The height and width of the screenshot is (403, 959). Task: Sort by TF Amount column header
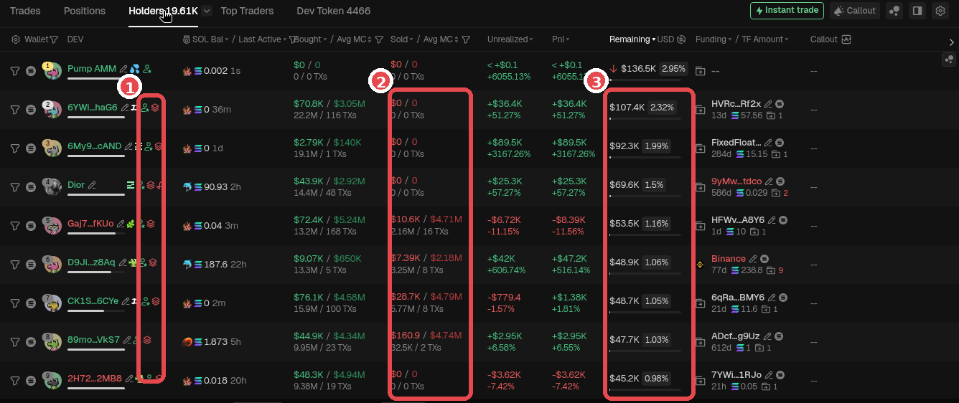click(x=766, y=39)
